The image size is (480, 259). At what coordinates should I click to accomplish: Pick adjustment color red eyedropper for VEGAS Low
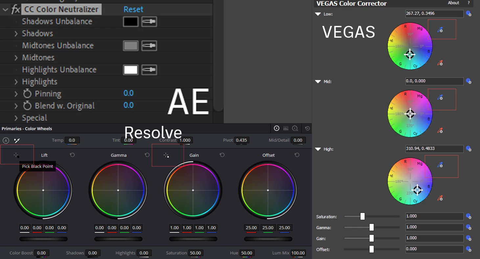click(x=440, y=63)
